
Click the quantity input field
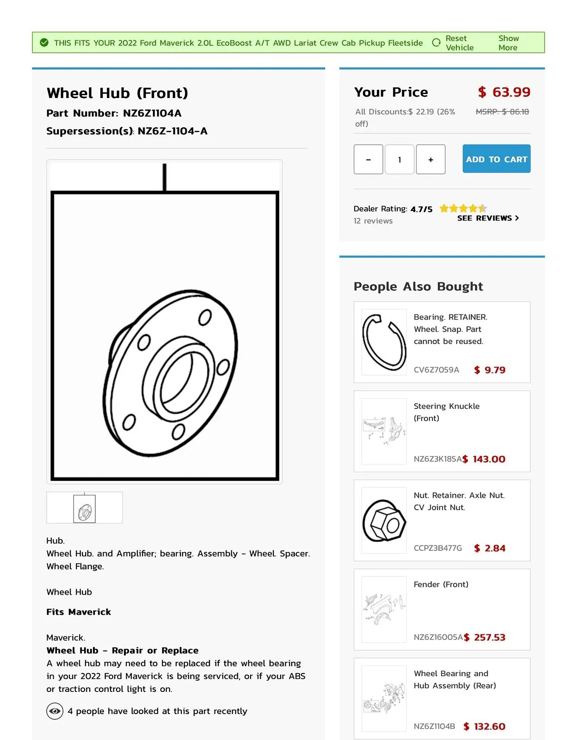point(399,160)
